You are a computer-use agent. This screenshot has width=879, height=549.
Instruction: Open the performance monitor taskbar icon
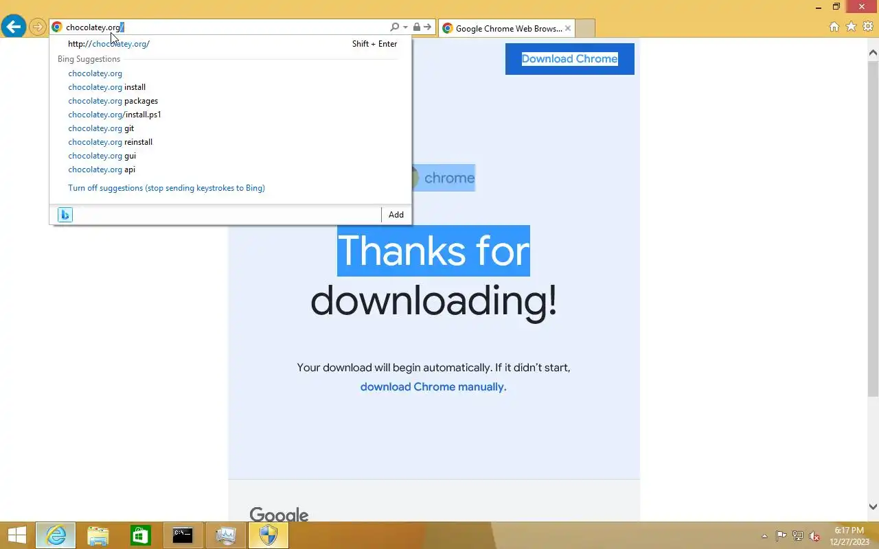pos(225,535)
